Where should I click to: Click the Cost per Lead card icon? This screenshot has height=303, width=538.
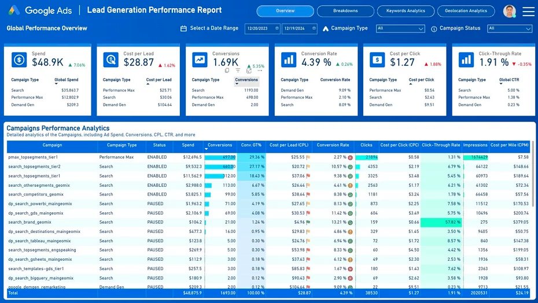111,60
